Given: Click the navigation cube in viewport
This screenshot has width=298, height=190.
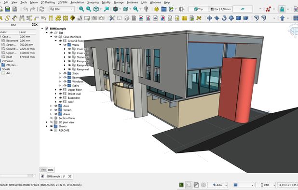Looking at the screenshot, I should tap(294, 31).
